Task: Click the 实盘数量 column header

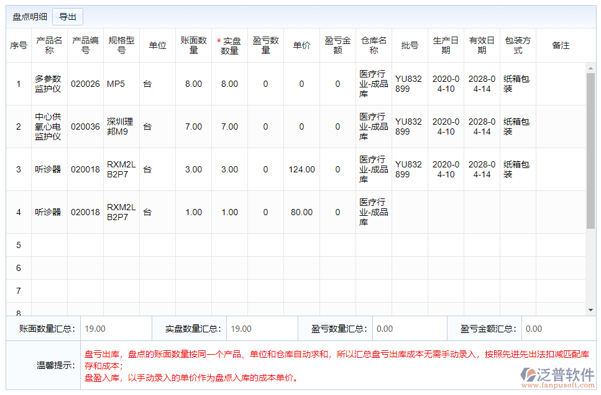Action: point(229,43)
